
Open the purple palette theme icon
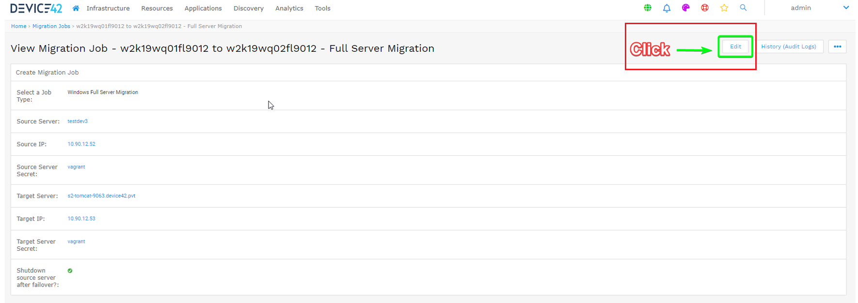click(685, 8)
